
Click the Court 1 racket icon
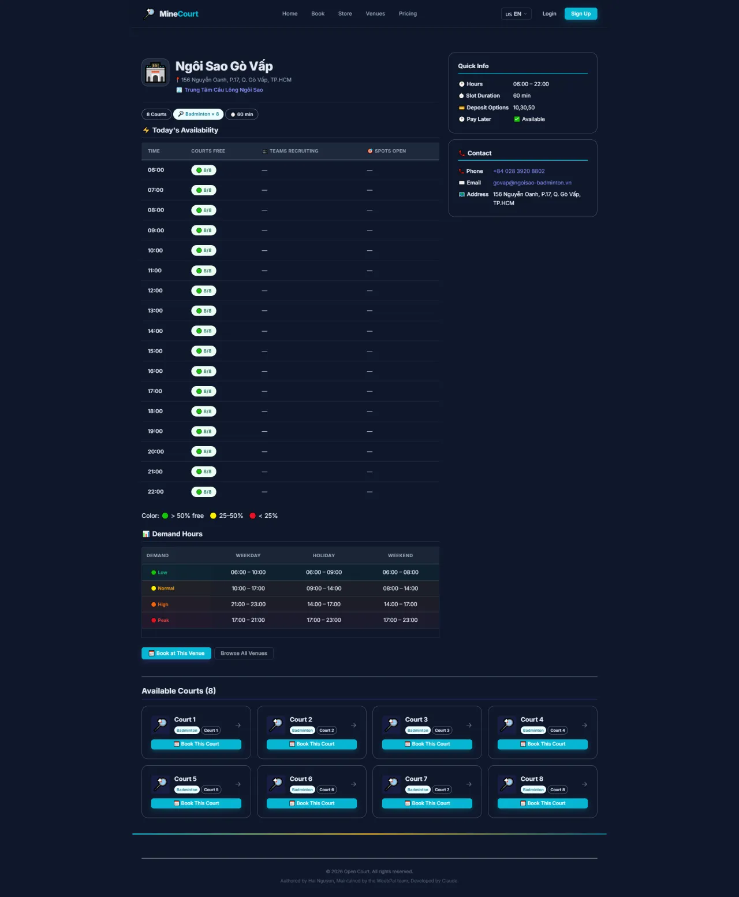161,724
